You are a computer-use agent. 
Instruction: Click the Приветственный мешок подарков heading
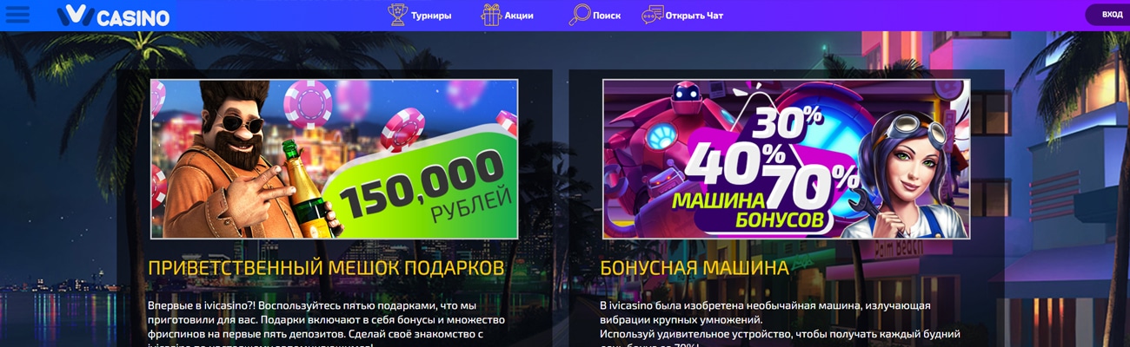click(x=326, y=268)
